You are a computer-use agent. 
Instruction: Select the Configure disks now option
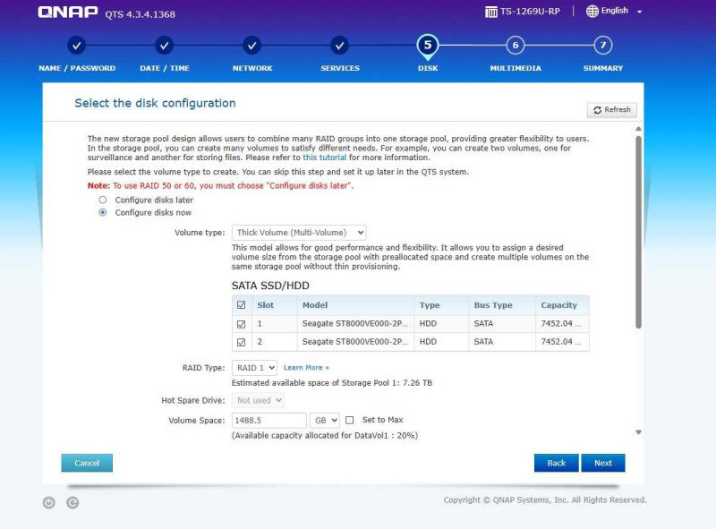(103, 212)
